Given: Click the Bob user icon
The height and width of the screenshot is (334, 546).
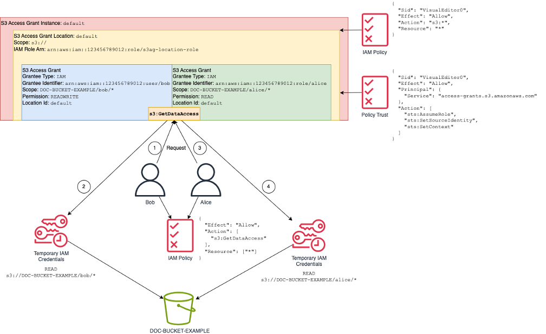Looking at the screenshot, I should tap(151, 181).
